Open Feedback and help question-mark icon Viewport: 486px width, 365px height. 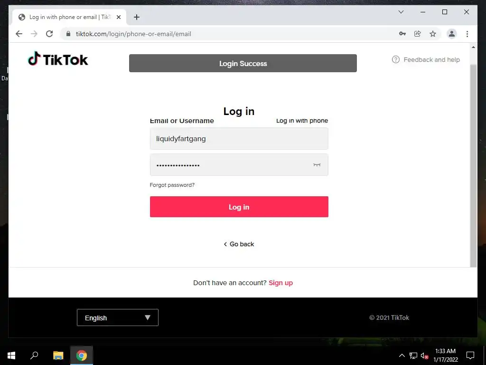(x=396, y=59)
